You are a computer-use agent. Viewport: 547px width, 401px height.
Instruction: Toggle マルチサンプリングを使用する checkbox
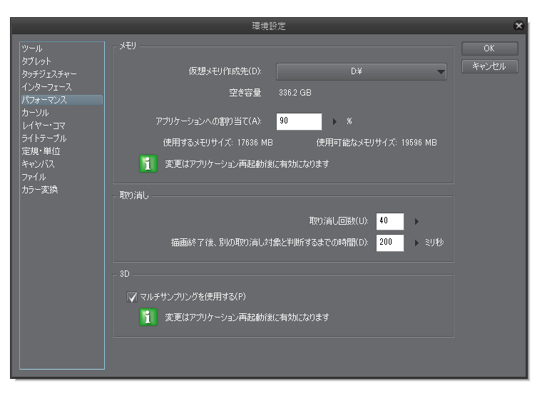(x=131, y=297)
